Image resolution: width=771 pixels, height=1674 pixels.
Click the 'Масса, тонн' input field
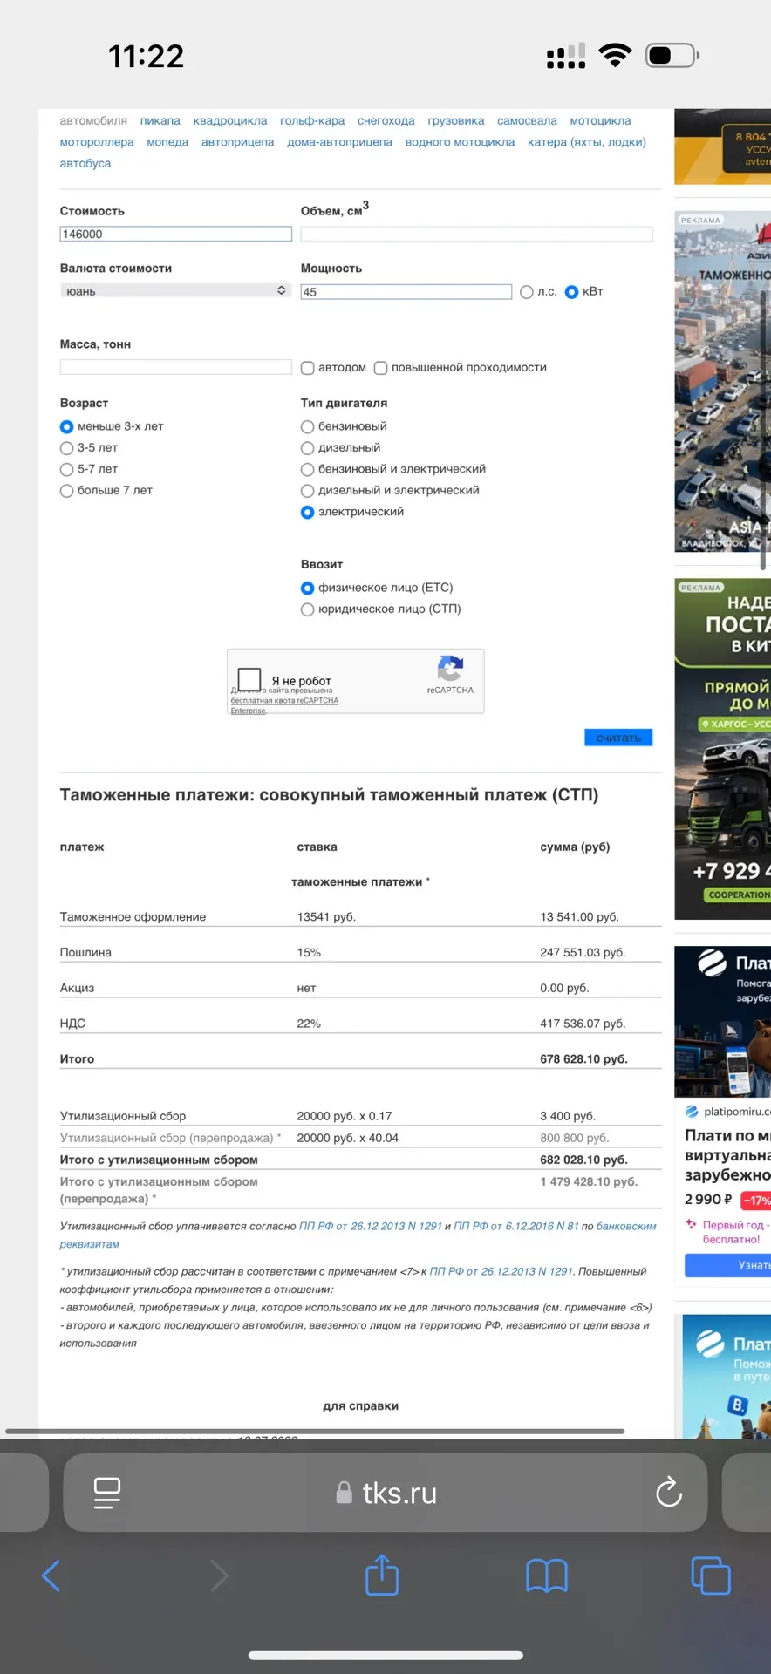coord(175,367)
